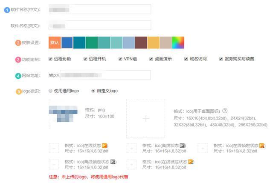Click the 格式: ico(用于桌面图标) text
Screen dimensions: 273x183
tap(197, 111)
